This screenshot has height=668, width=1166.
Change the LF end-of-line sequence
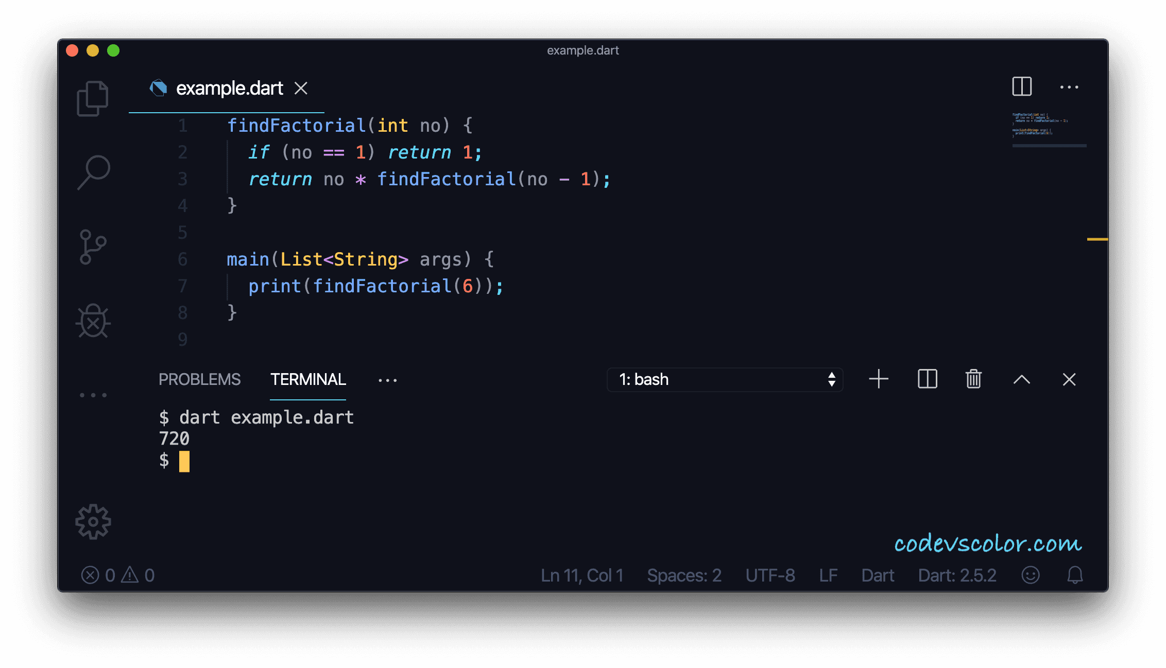coord(828,575)
